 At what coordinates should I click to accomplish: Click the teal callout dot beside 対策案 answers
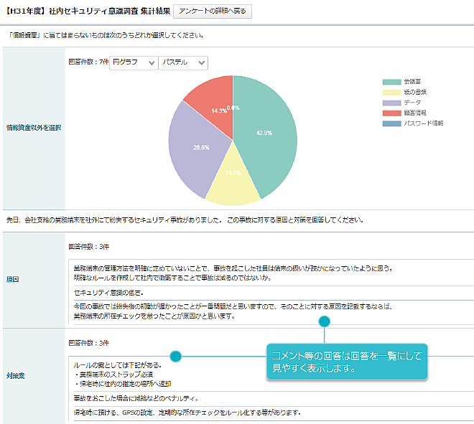(175, 356)
